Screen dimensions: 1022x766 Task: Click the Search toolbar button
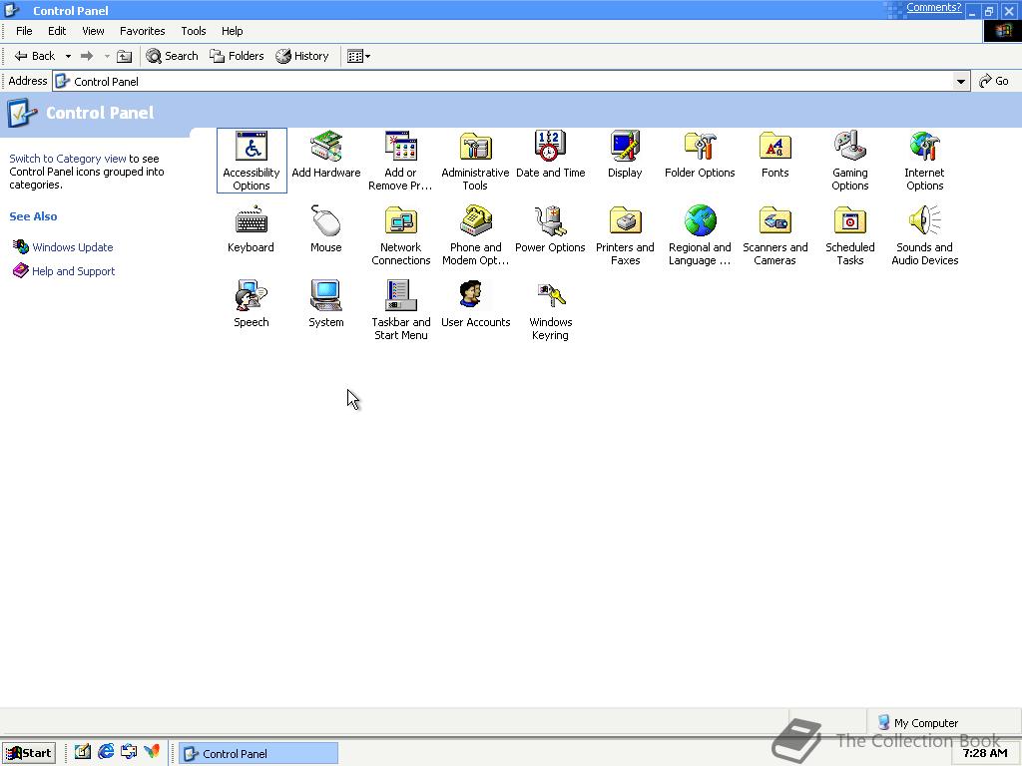(x=172, y=56)
